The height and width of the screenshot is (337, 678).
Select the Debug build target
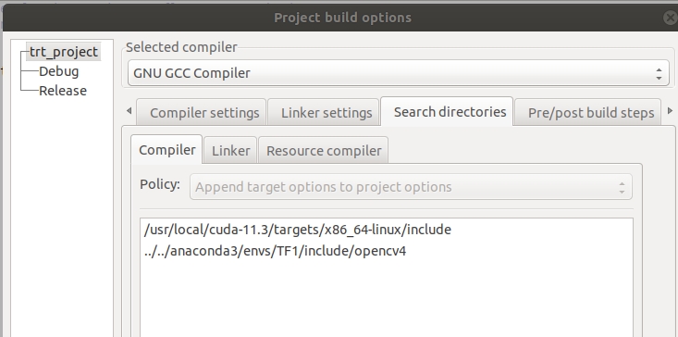(59, 71)
